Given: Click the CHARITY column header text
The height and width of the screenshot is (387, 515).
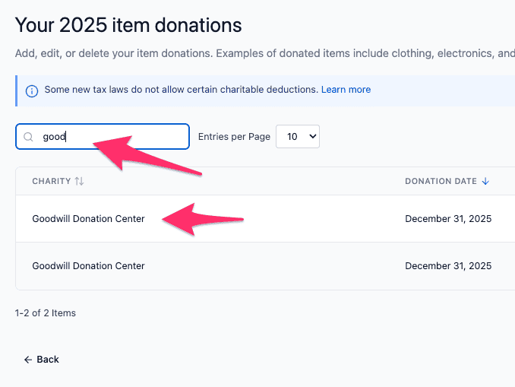Looking at the screenshot, I should point(51,182).
